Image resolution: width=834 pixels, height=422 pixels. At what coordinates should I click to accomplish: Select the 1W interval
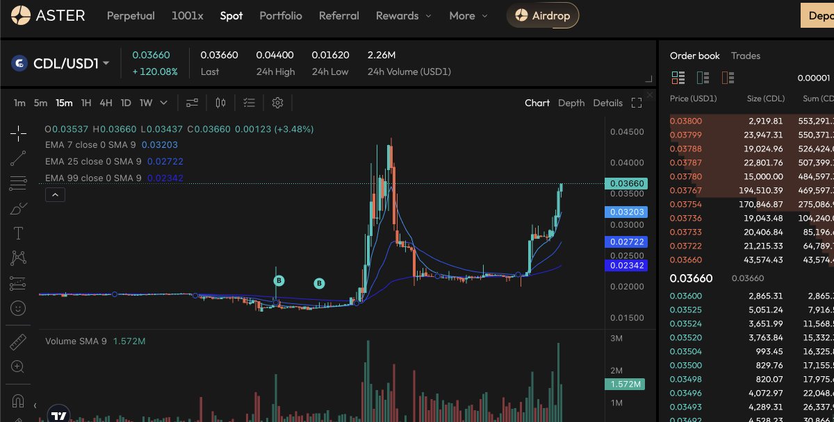(146, 103)
